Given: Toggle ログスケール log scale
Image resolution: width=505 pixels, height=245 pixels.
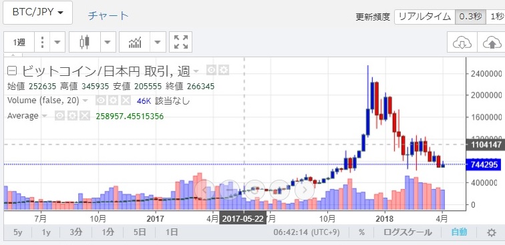Looking at the screenshot, I should coord(407,232).
